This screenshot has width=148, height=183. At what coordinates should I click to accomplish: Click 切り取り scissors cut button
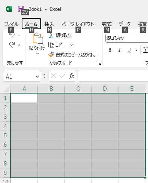(60, 36)
